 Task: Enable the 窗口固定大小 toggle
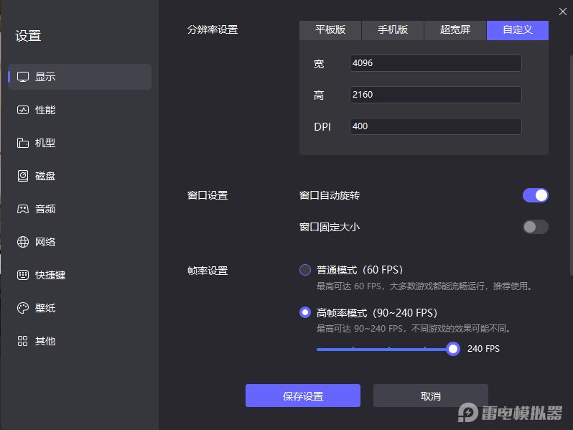click(x=536, y=227)
